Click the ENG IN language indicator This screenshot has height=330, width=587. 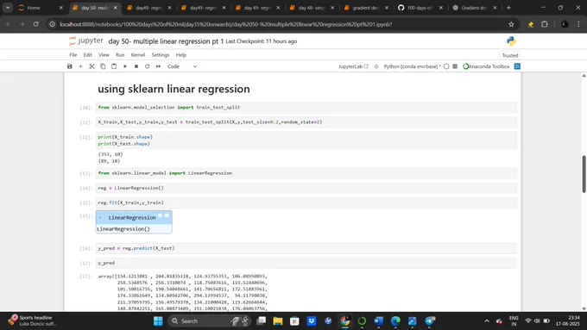point(514,321)
